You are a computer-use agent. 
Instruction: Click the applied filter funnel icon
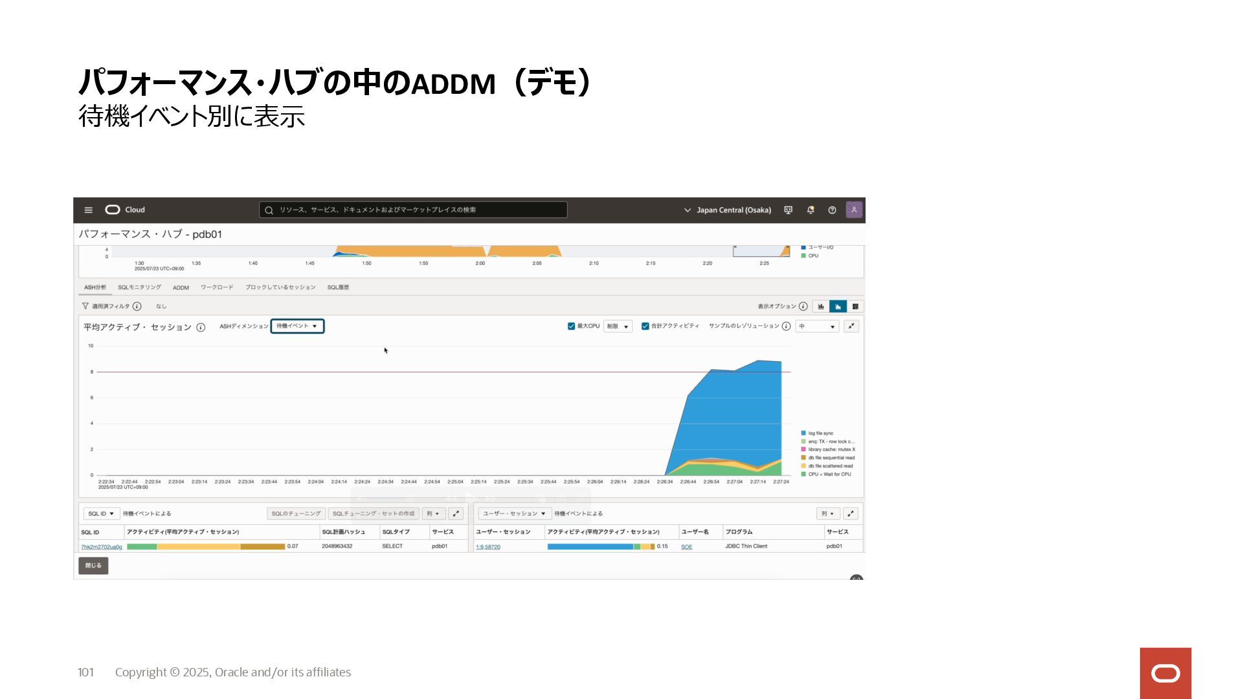click(85, 306)
